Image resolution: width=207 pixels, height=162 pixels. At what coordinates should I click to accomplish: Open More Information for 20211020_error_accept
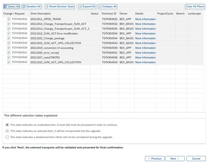pos(145,53)
